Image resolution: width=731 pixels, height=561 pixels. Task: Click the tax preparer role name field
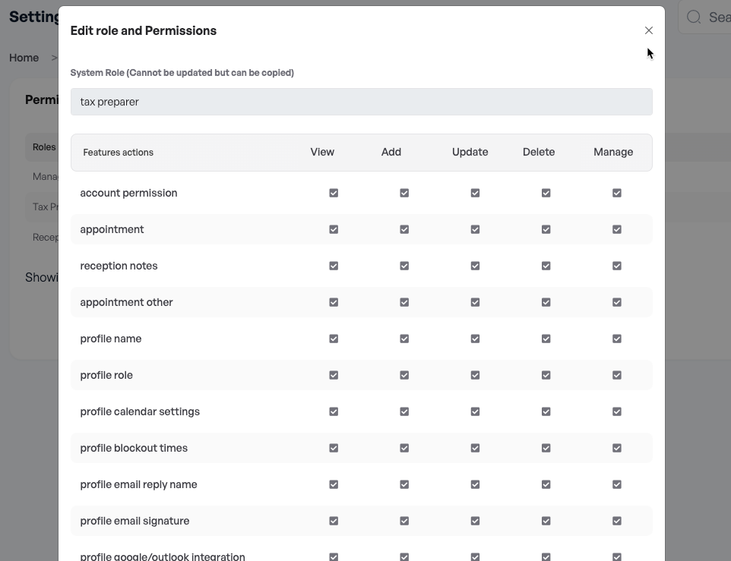[x=361, y=102]
